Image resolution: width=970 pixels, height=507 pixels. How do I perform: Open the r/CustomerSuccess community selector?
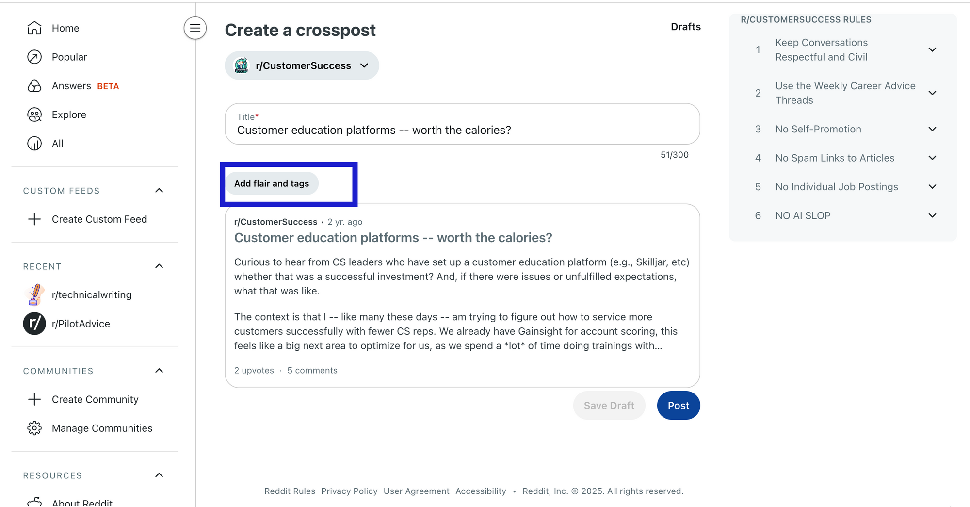coord(302,65)
